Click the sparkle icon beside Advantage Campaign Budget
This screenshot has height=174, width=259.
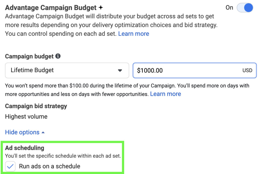(100, 7)
